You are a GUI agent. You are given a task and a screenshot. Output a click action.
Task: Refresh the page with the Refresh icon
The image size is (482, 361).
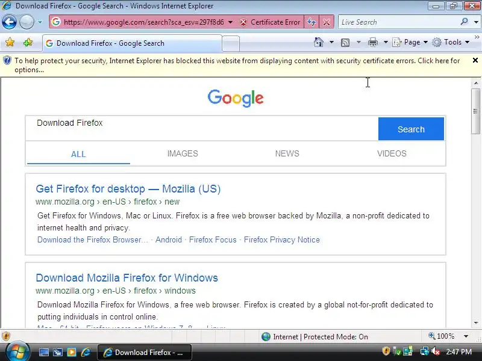tap(311, 22)
